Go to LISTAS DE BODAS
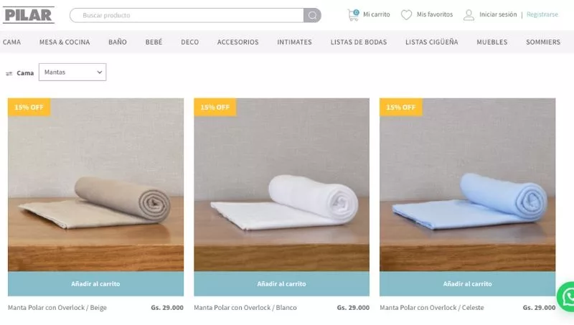This screenshot has width=574, height=325. point(358,42)
